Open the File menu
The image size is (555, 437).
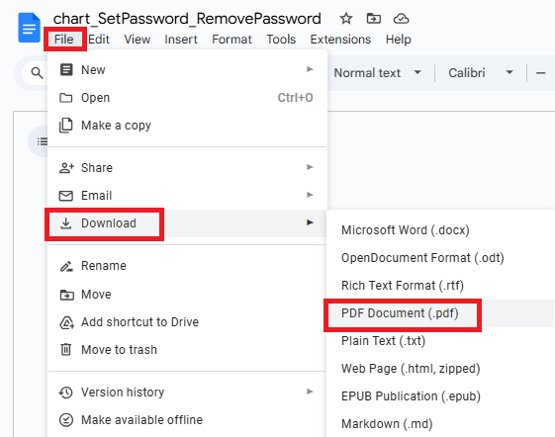(64, 40)
